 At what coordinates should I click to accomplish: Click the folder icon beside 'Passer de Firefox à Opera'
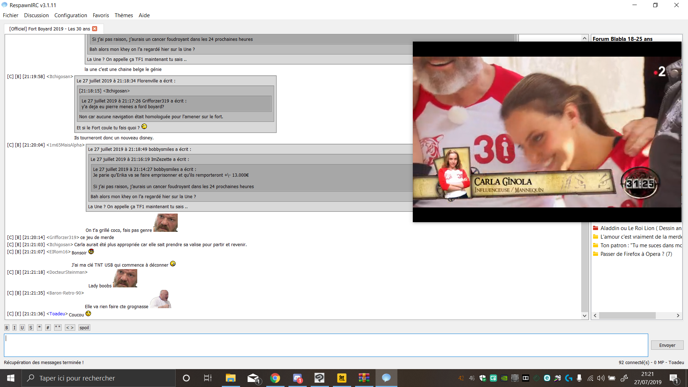596,254
